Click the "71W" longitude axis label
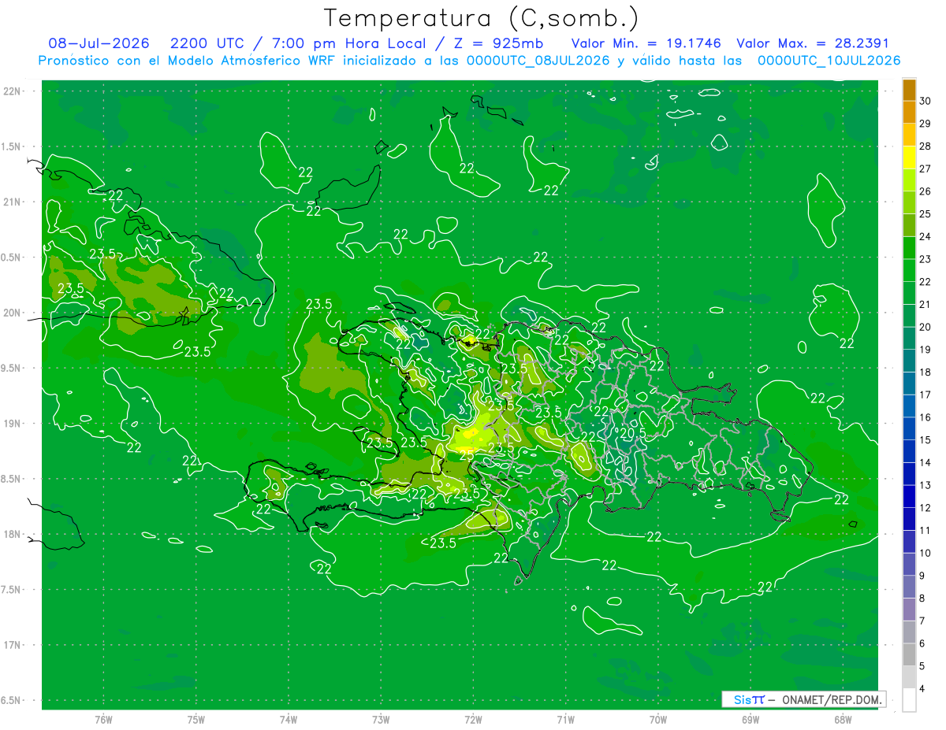The image size is (946, 730). tap(565, 719)
